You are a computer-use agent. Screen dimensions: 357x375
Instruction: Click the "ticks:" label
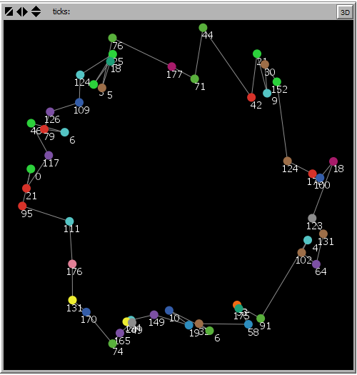point(61,11)
